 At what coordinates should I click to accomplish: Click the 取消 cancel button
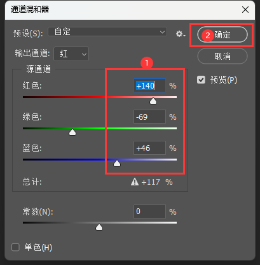222,56
